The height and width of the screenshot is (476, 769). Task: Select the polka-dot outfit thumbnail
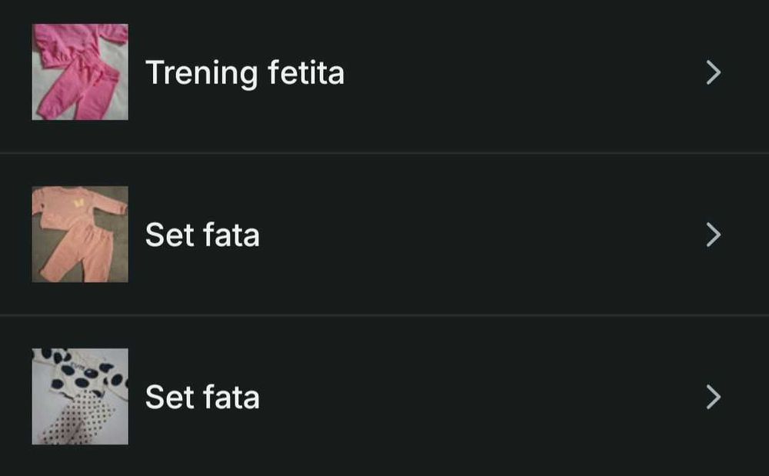pyautogui.click(x=80, y=397)
